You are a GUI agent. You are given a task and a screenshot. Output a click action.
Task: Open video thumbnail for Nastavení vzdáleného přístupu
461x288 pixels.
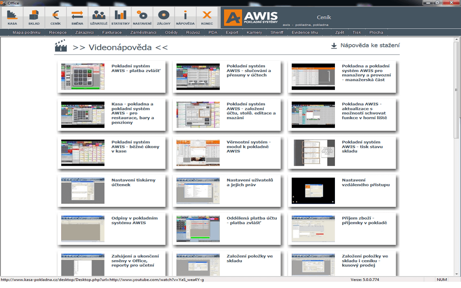(313, 190)
